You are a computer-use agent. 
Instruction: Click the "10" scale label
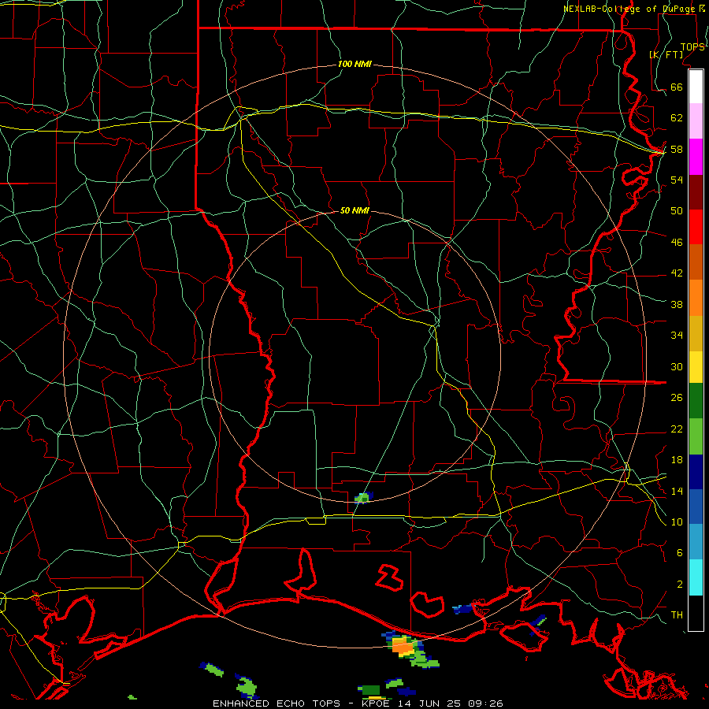click(x=677, y=522)
